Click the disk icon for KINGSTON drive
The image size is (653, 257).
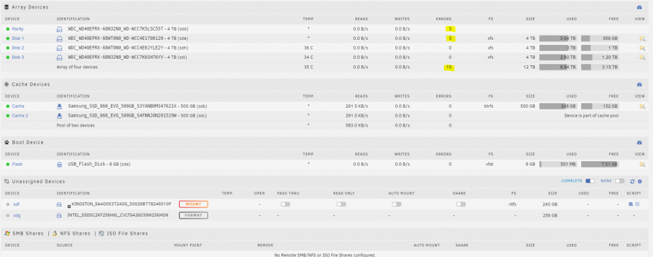[x=59, y=204]
